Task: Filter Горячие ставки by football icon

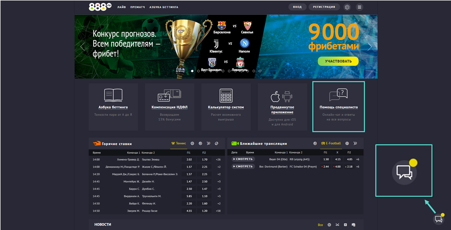Action: [x=192, y=144]
